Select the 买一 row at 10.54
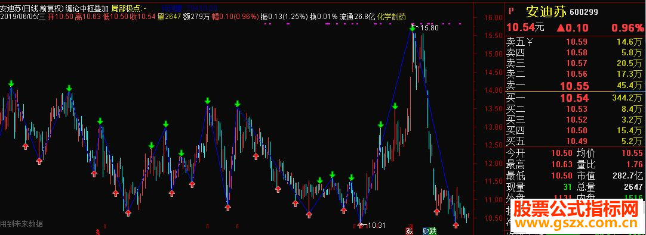Image resolution: width=646 pixels, height=235 pixels. (x=575, y=98)
